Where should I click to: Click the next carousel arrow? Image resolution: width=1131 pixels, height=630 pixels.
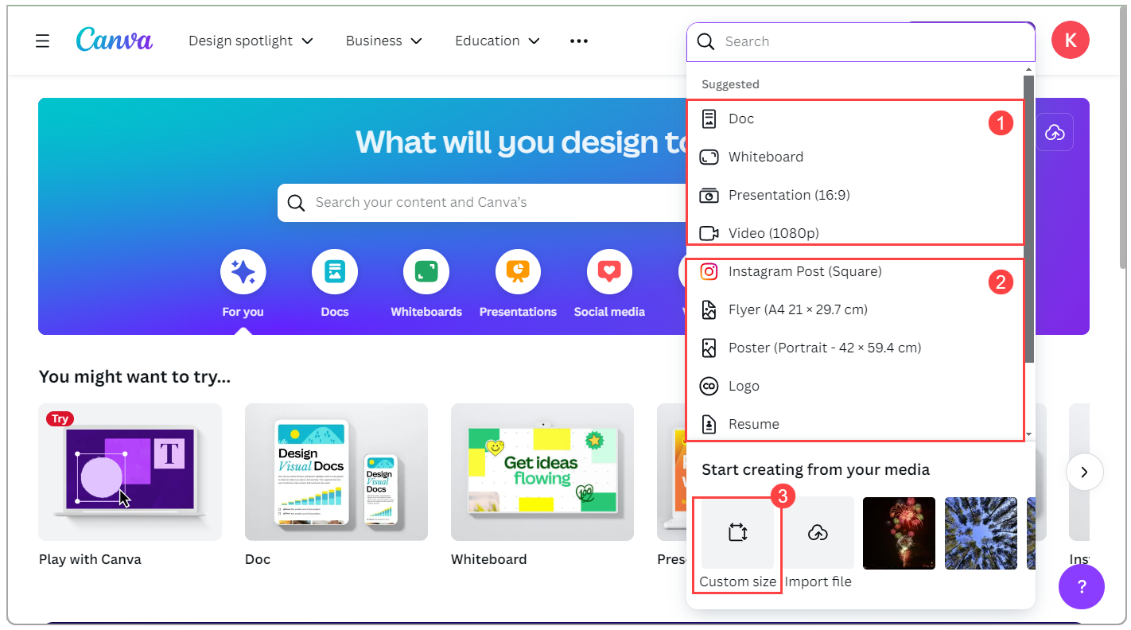[x=1085, y=472]
